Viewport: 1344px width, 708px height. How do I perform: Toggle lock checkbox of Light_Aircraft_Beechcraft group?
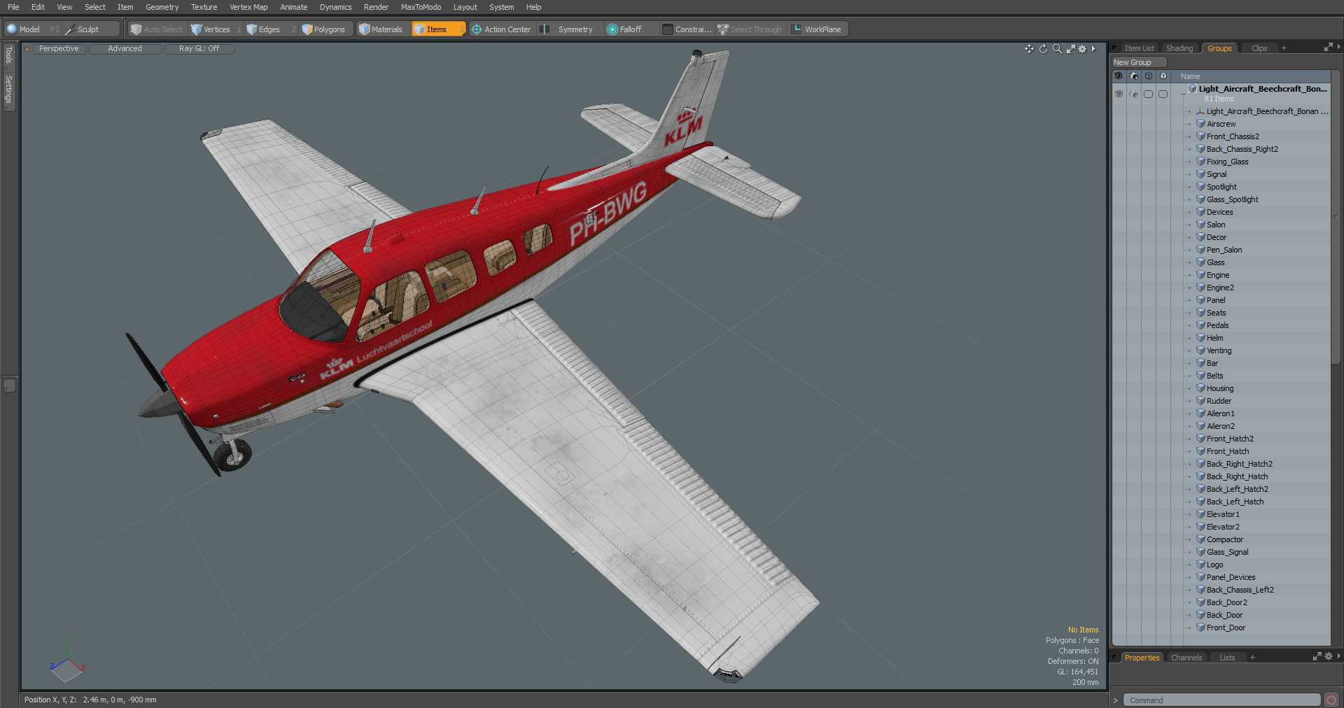(1149, 94)
